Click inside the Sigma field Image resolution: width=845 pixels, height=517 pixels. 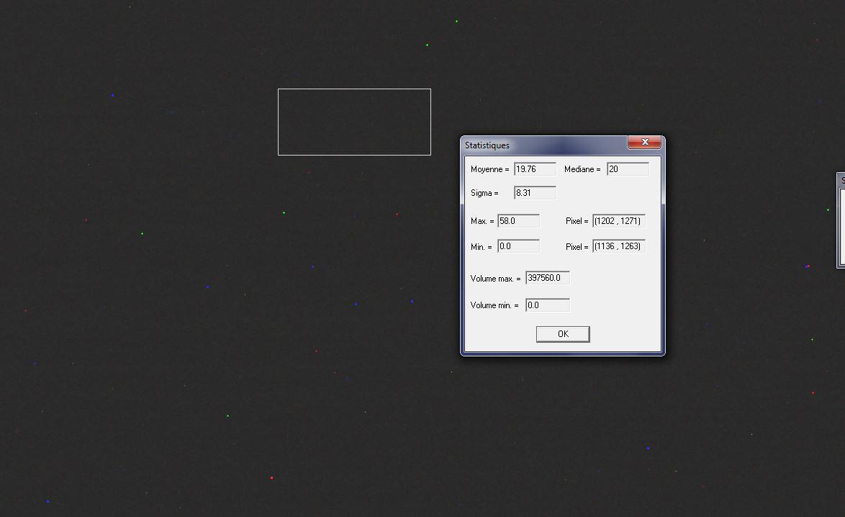click(534, 192)
